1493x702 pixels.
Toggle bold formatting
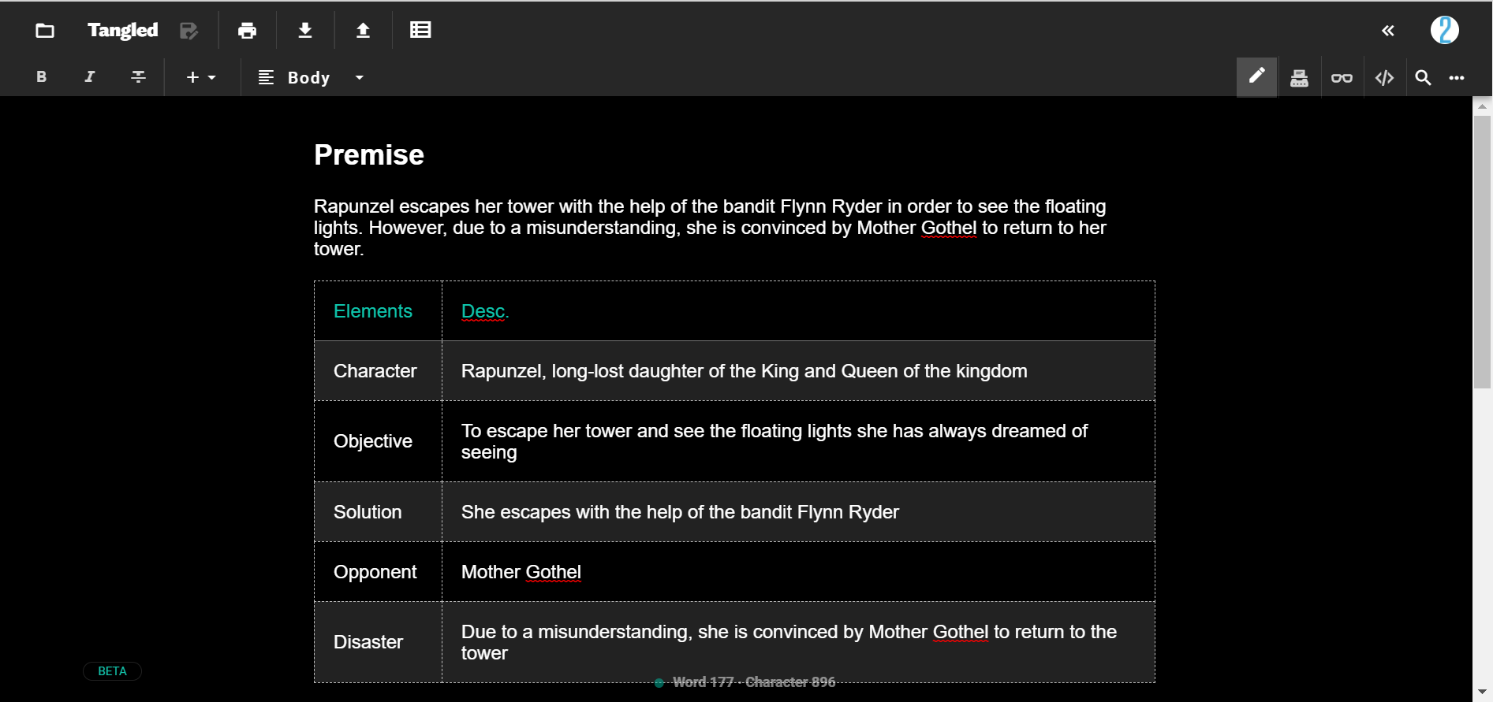click(x=42, y=77)
